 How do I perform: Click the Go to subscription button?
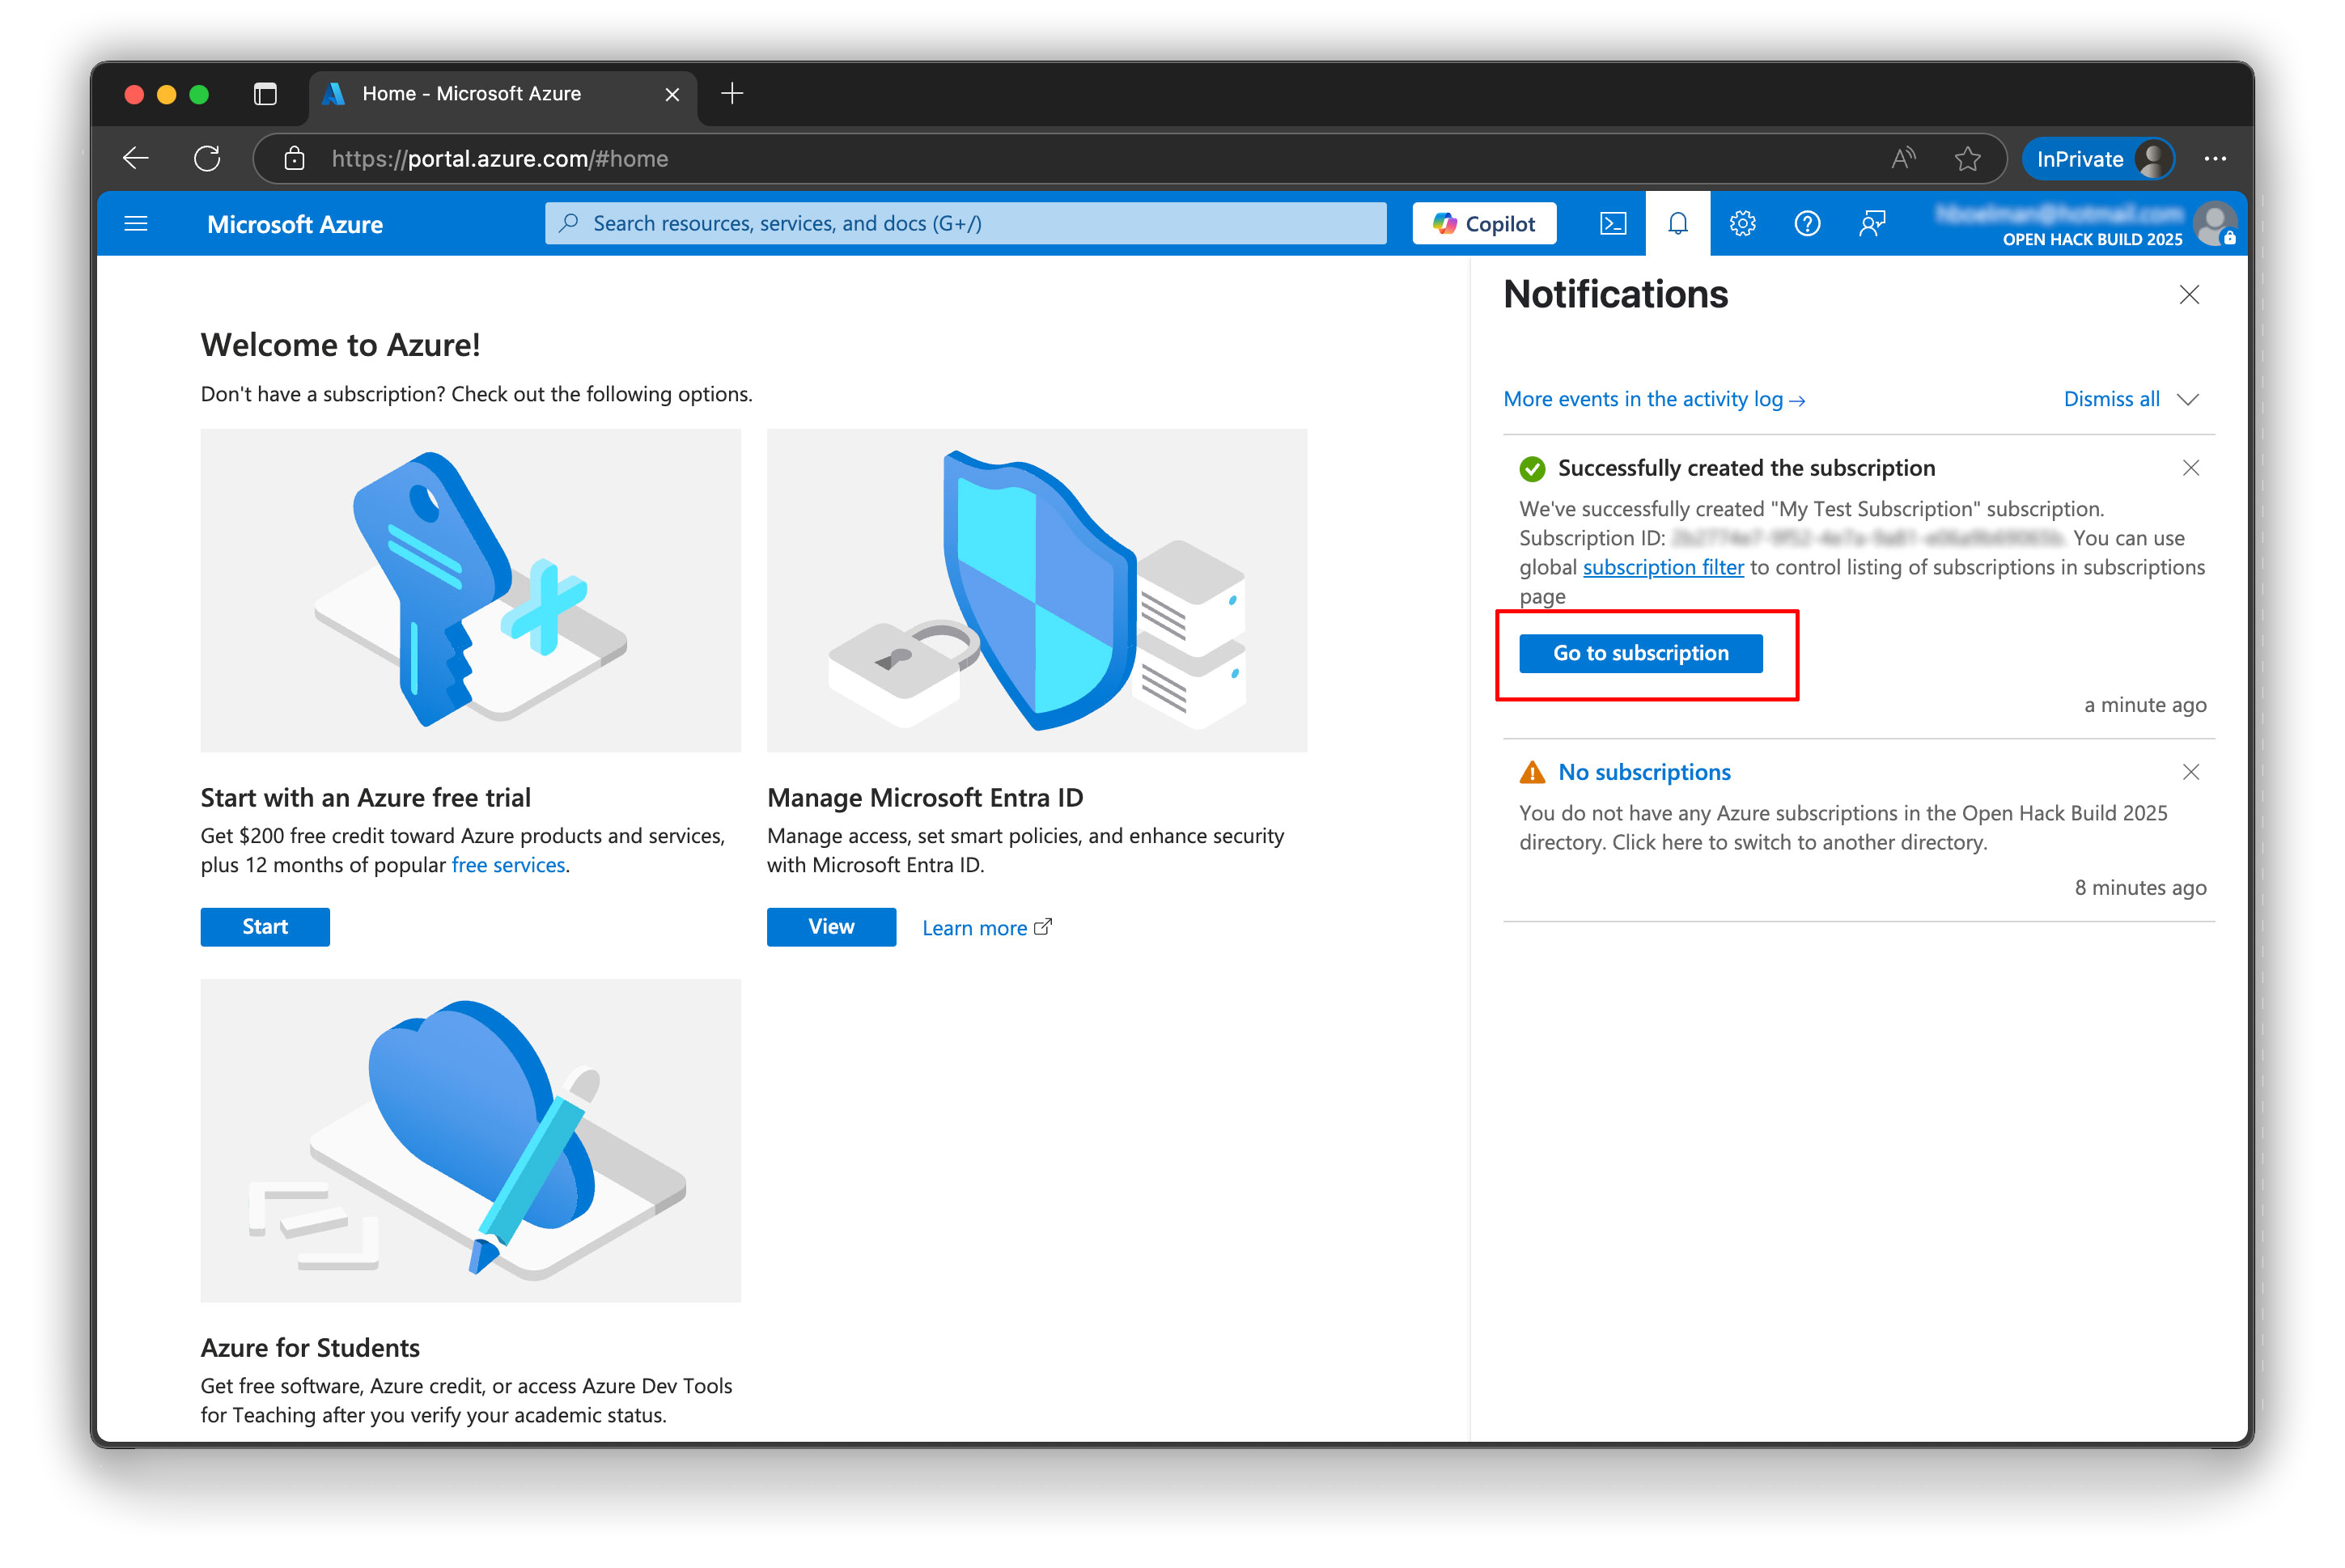(x=1640, y=653)
